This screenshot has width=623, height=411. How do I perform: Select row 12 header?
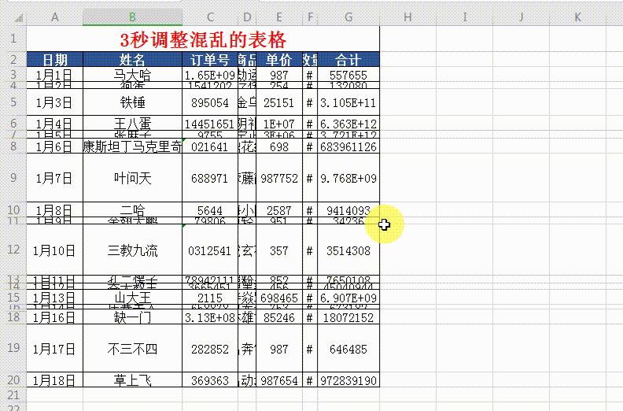point(13,250)
